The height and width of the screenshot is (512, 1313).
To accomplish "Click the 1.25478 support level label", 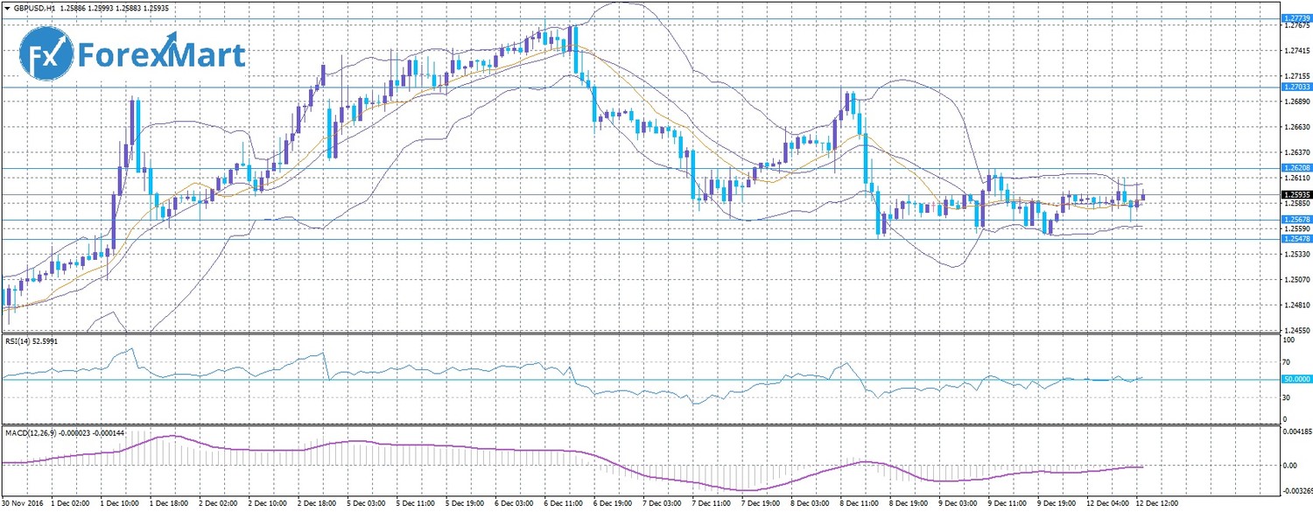I will pyautogui.click(x=1295, y=238).
